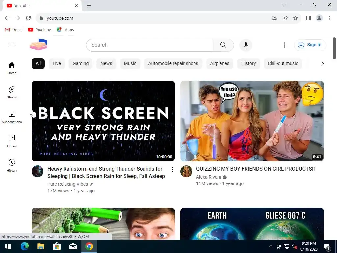Image resolution: width=337 pixels, height=253 pixels.
Task: Open QUIZZING MY BOY FRIENDS video title
Action: pyautogui.click(x=255, y=169)
